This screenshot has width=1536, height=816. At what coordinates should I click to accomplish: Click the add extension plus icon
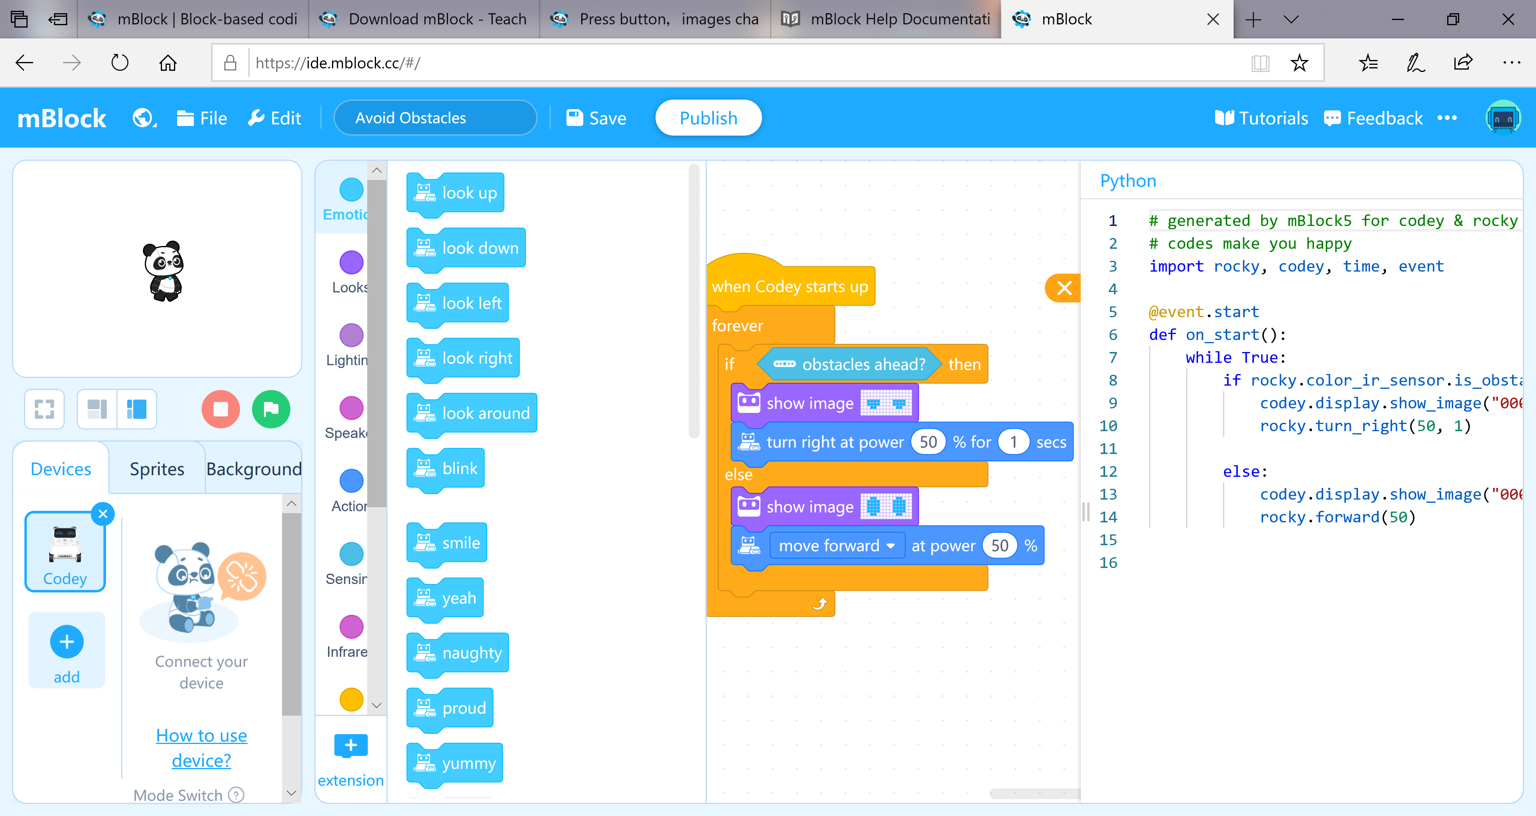[351, 745]
